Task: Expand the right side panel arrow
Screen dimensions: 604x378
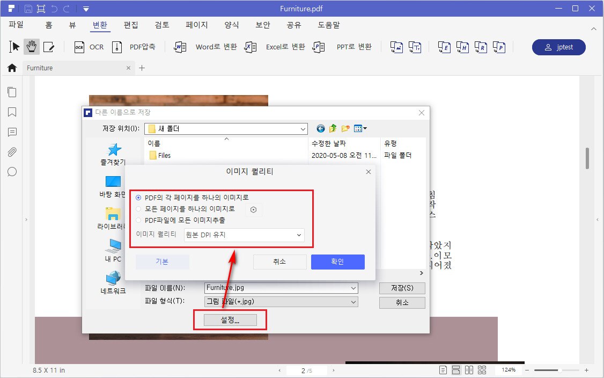Action: coord(598,220)
